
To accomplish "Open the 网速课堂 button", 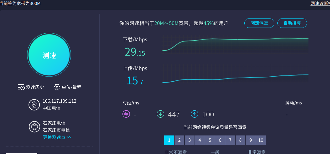I will point(259,23).
